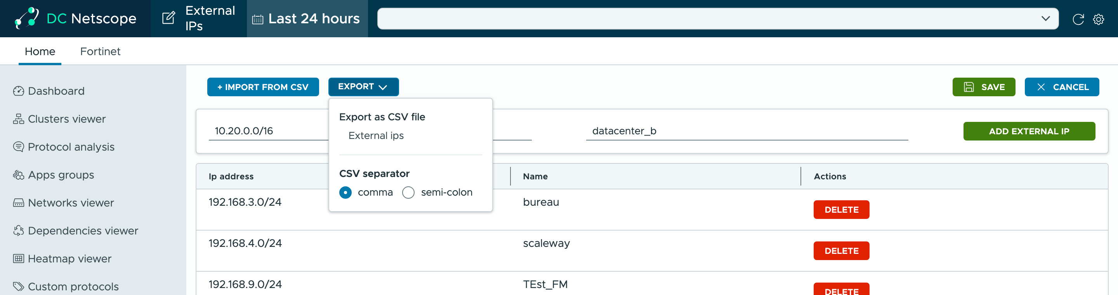This screenshot has width=1118, height=295.
Task: Delete the bureau external IP row
Action: click(x=841, y=210)
